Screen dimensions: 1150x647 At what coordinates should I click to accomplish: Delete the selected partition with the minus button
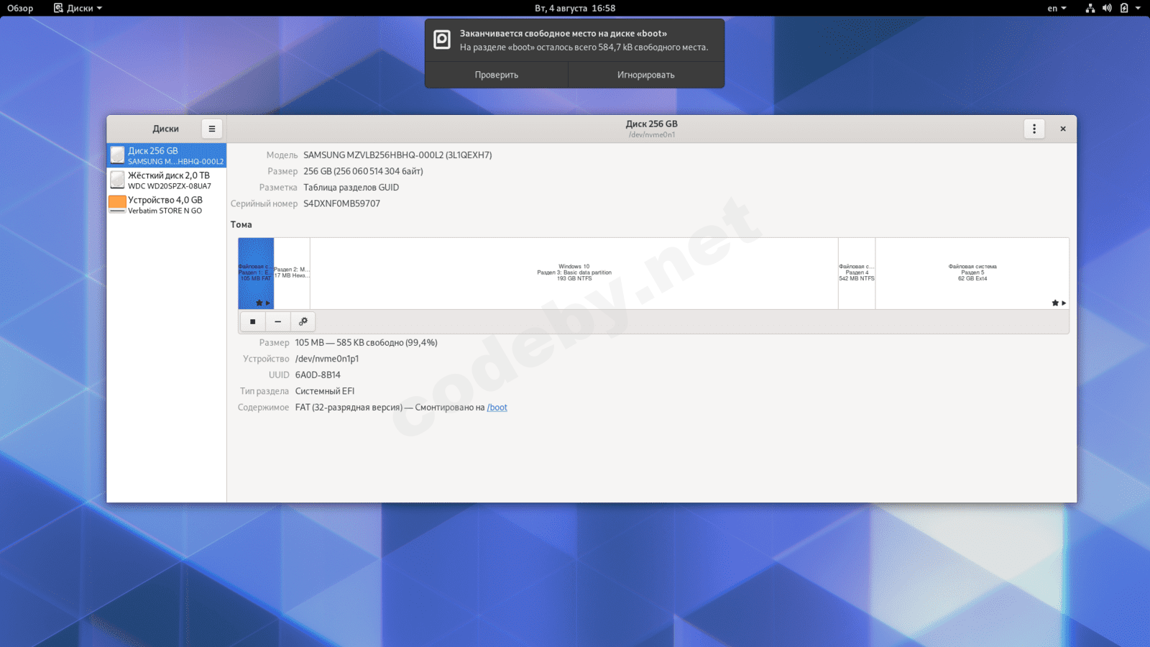click(x=277, y=321)
